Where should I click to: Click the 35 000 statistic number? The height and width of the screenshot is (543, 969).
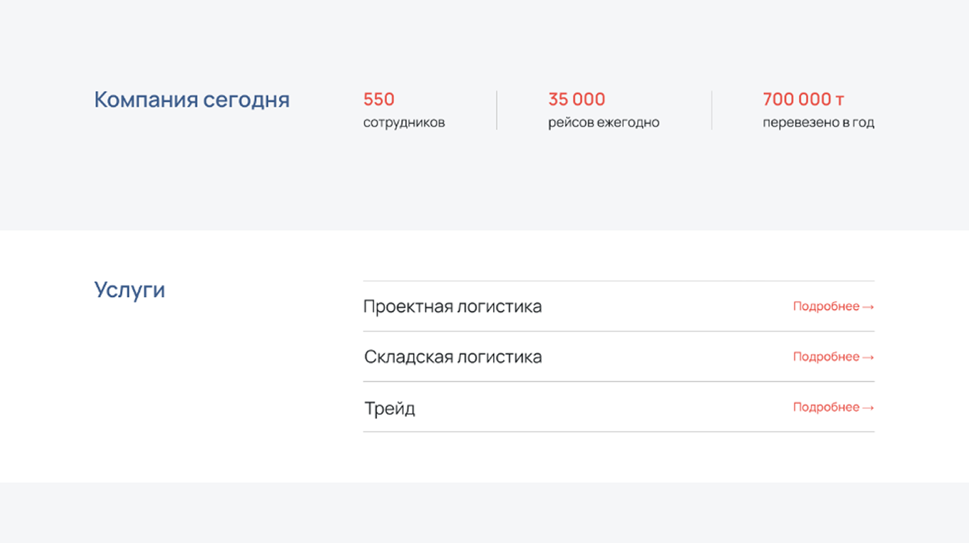pyautogui.click(x=576, y=99)
